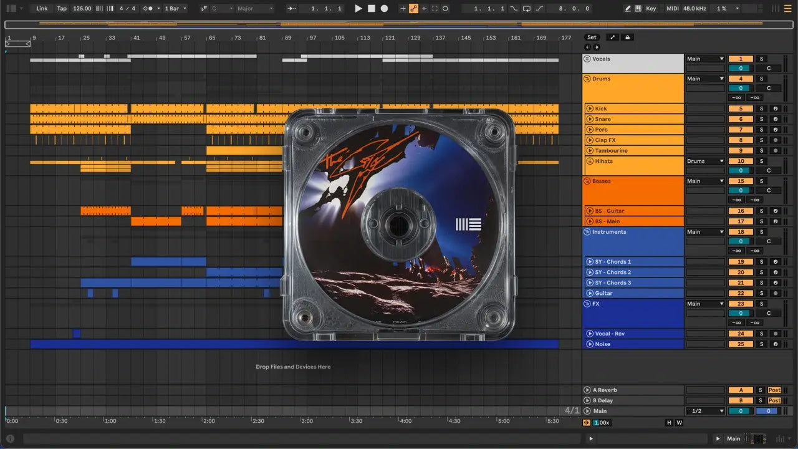Solo the Snare track

(761, 119)
